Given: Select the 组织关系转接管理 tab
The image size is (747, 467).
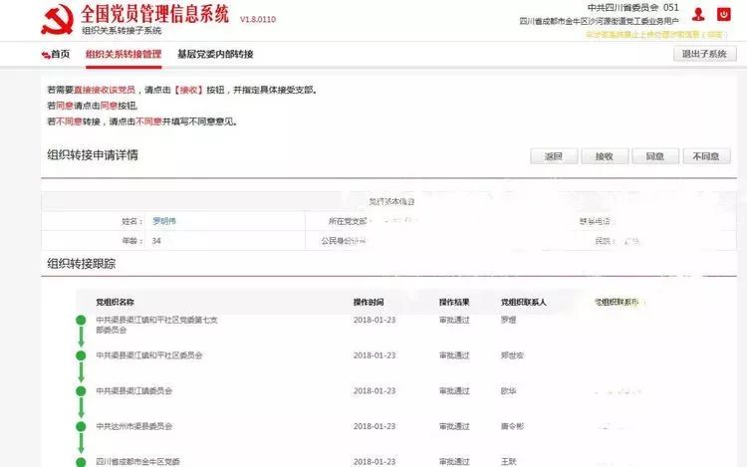Looking at the screenshot, I should (x=124, y=55).
